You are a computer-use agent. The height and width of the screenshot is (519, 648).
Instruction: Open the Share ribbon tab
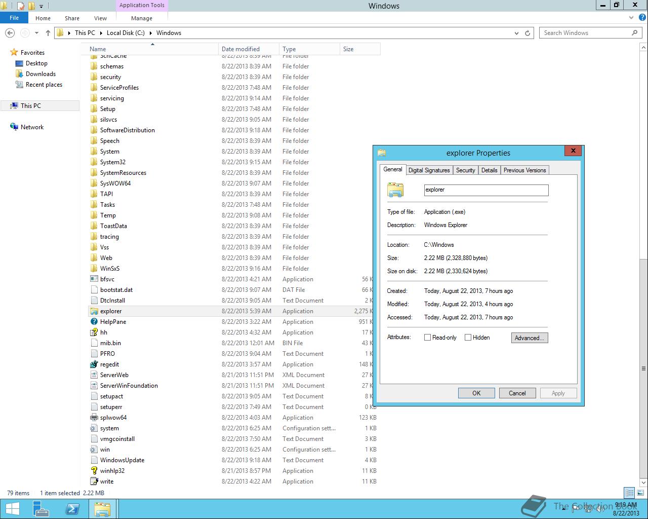coord(72,18)
